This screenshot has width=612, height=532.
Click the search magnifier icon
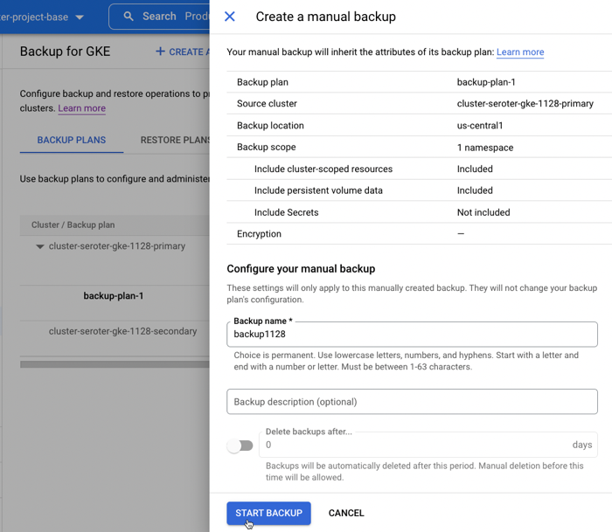pyautogui.click(x=129, y=17)
